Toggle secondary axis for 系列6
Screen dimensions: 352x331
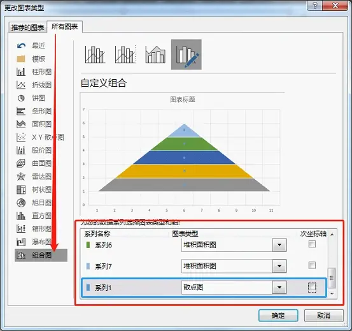coord(312,244)
